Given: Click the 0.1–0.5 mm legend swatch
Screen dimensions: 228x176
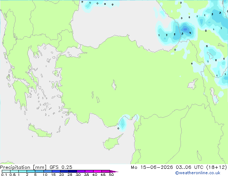Looking at the screenshot, I should [x=6, y=171].
